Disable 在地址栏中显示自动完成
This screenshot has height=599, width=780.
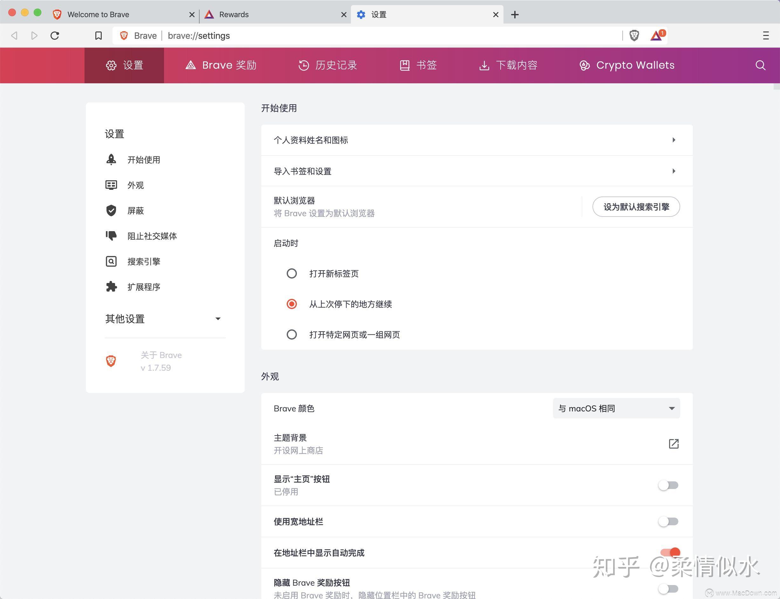pyautogui.click(x=668, y=552)
